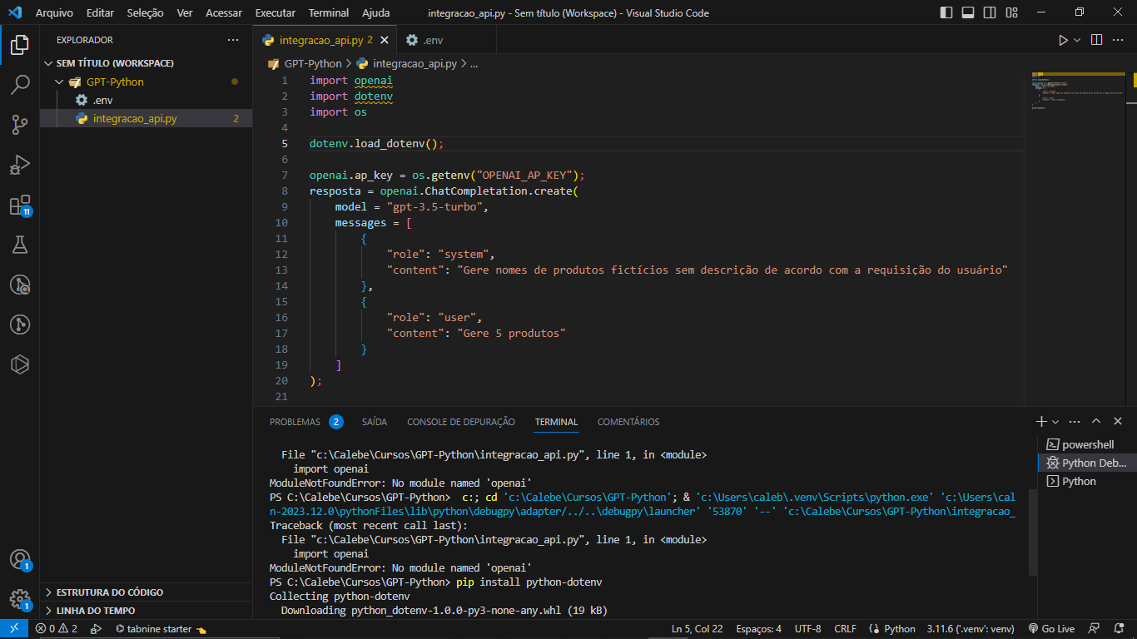Open run options dropdown next to play button

1077,40
